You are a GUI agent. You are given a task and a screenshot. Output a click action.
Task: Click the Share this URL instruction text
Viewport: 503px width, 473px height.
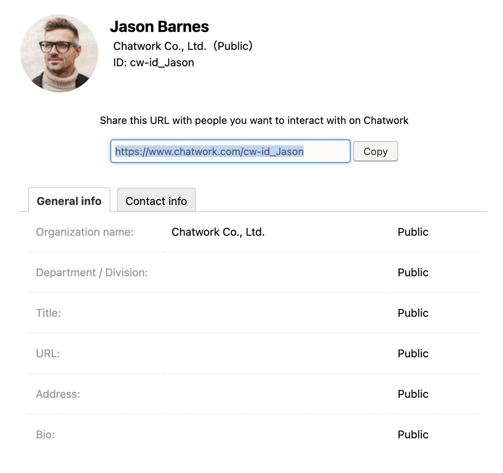point(254,120)
